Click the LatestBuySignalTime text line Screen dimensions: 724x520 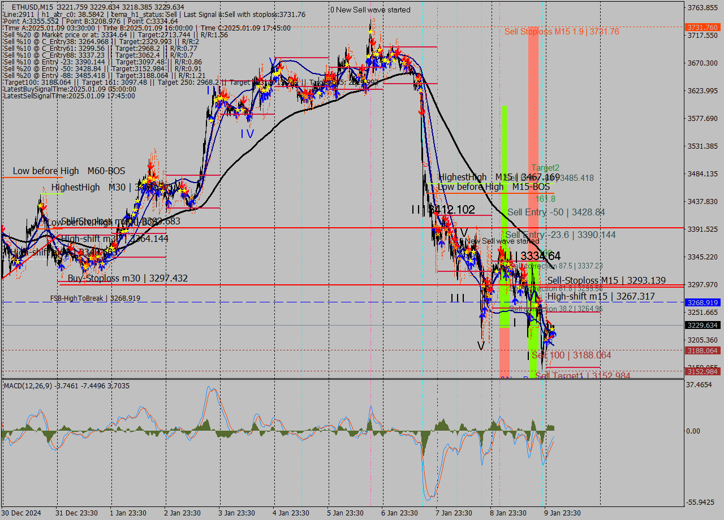pos(69,89)
